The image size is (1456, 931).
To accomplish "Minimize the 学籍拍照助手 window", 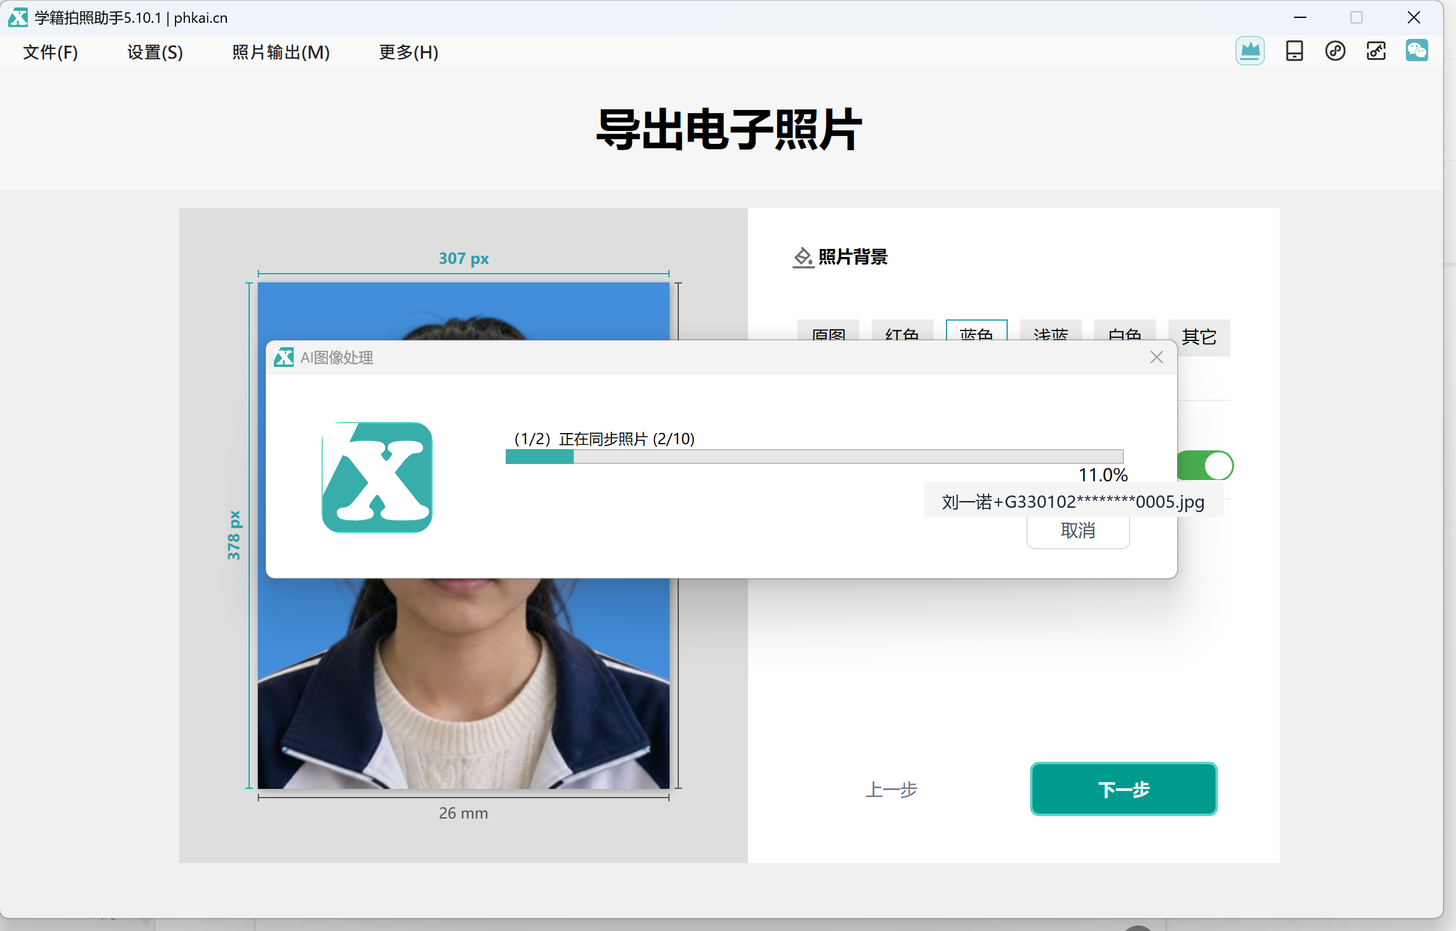I will tap(1300, 17).
